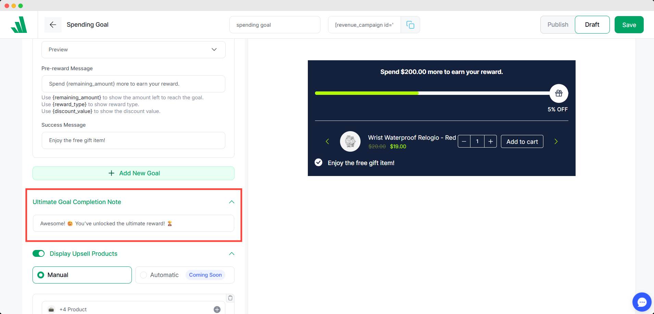Click the green spending progress bar
The image size is (654, 314).
pos(367,93)
